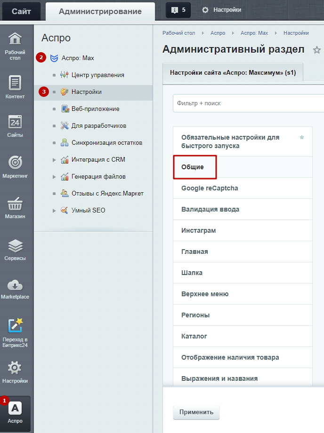The height and width of the screenshot is (433, 324).
Task: Select Для разработчиков tree item label
Action: pyautogui.click(x=99, y=126)
